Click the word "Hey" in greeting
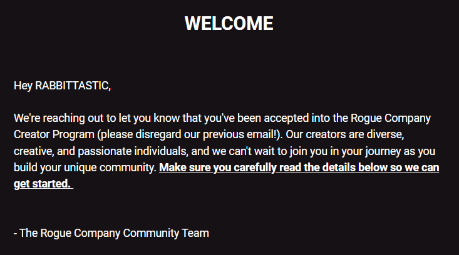Image resolution: width=459 pixels, height=255 pixels. pos(23,86)
